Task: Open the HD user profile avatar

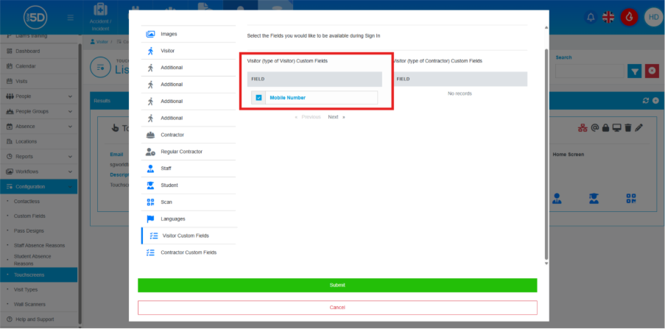Action: 652,18
